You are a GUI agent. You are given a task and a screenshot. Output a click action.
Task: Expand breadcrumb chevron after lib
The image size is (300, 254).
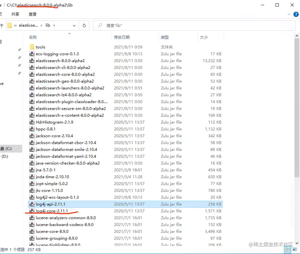[x=54, y=26]
